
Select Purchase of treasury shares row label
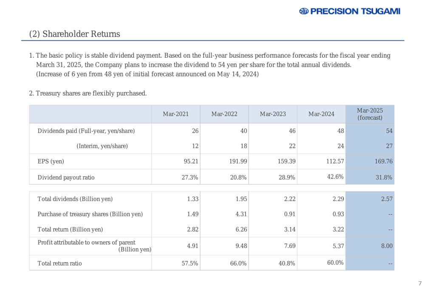pyautogui.click(x=90, y=214)
